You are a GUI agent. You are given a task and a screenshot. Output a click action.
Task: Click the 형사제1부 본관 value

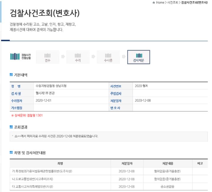click(x=45, y=93)
